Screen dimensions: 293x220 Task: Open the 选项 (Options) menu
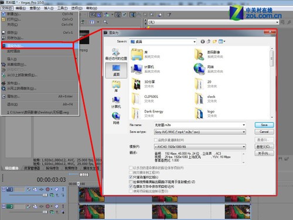77,8
